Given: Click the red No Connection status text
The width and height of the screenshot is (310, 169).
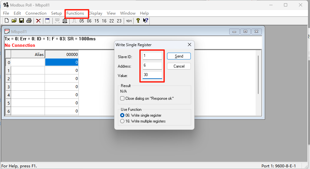Looking at the screenshot, I should (20, 45).
